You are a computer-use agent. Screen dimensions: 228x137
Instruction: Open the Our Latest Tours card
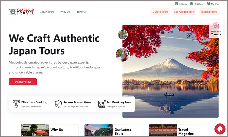click(x=113, y=130)
